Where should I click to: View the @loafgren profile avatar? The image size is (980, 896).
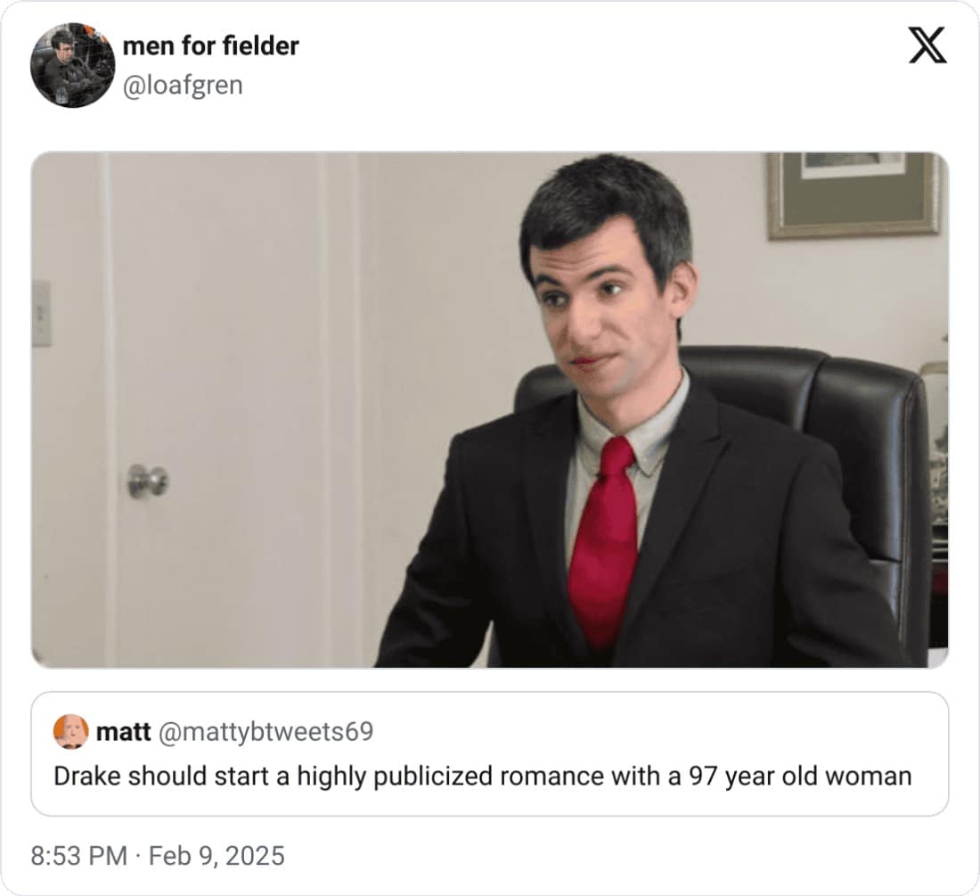pyautogui.click(x=72, y=65)
